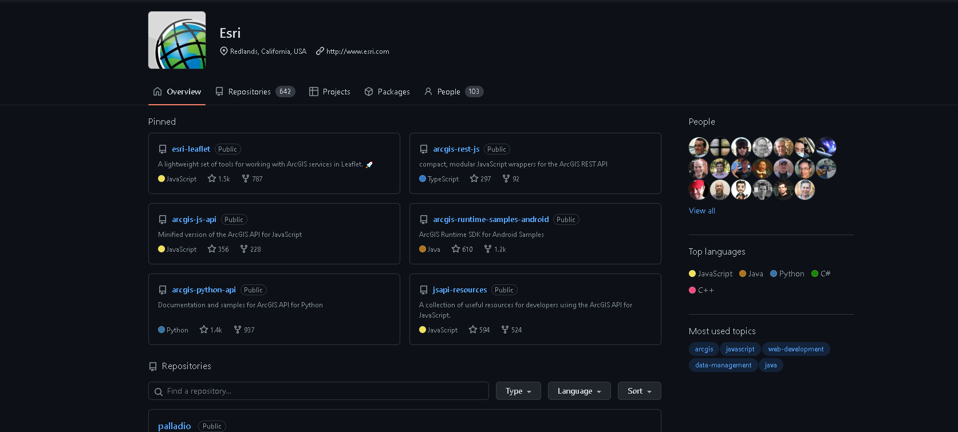Select the web-development topic tag
The image size is (958, 432).
795,349
